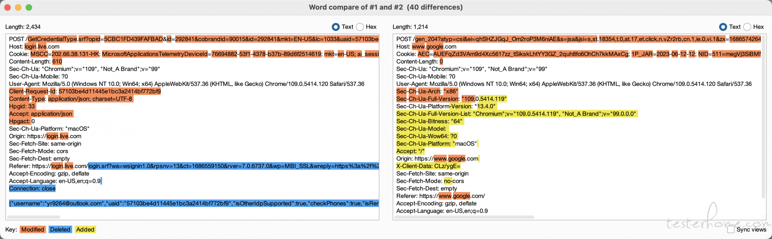The height and width of the screenshot is (239, 772).
Task: Click the "Origin: https://login.live.com" line
Action: pyautogui.click(x=45, y=136)
